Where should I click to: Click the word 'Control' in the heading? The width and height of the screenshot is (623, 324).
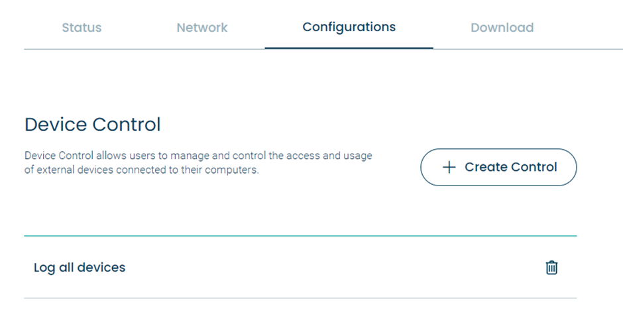click(127, 125)
